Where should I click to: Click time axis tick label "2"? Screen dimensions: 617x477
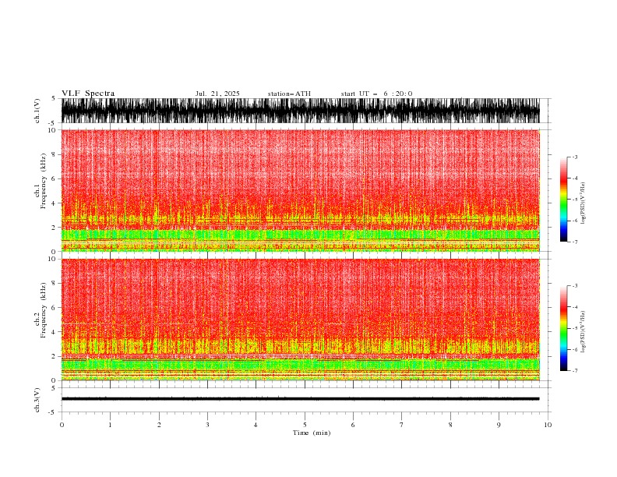click(x=159, y=425)
